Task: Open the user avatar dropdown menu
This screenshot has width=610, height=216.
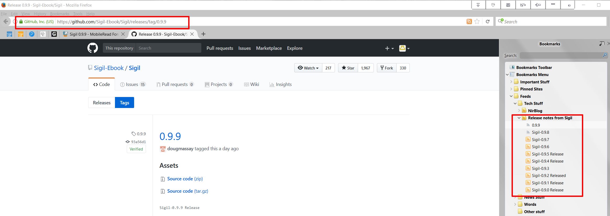Action: [404, 48]
